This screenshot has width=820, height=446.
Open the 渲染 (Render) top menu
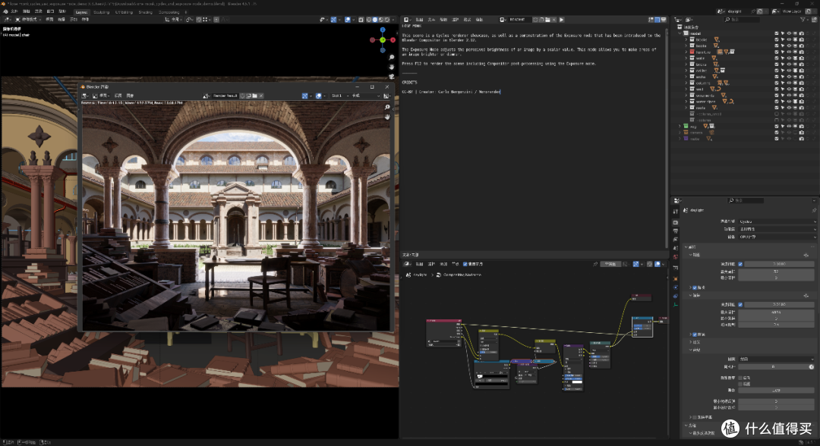[38, 11]
